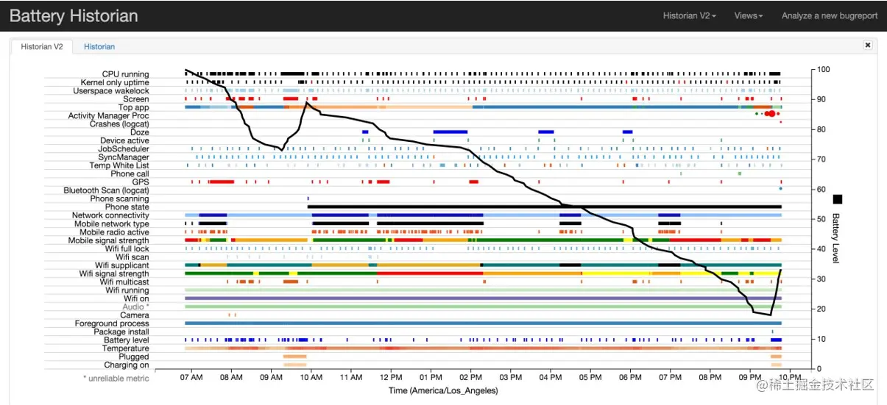Click the Kernel only uptime label
Viewport: 887px width, 405px height.
coord(115,82)
